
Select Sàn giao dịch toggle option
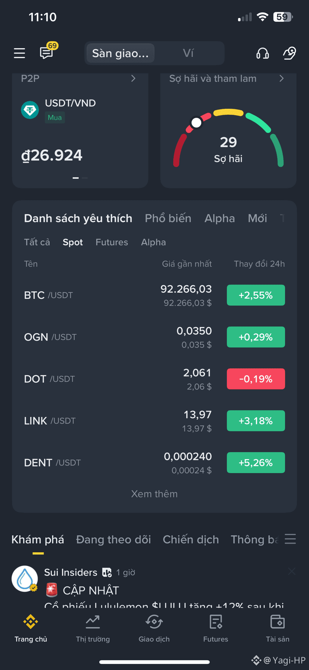click(x=120, y=53)
